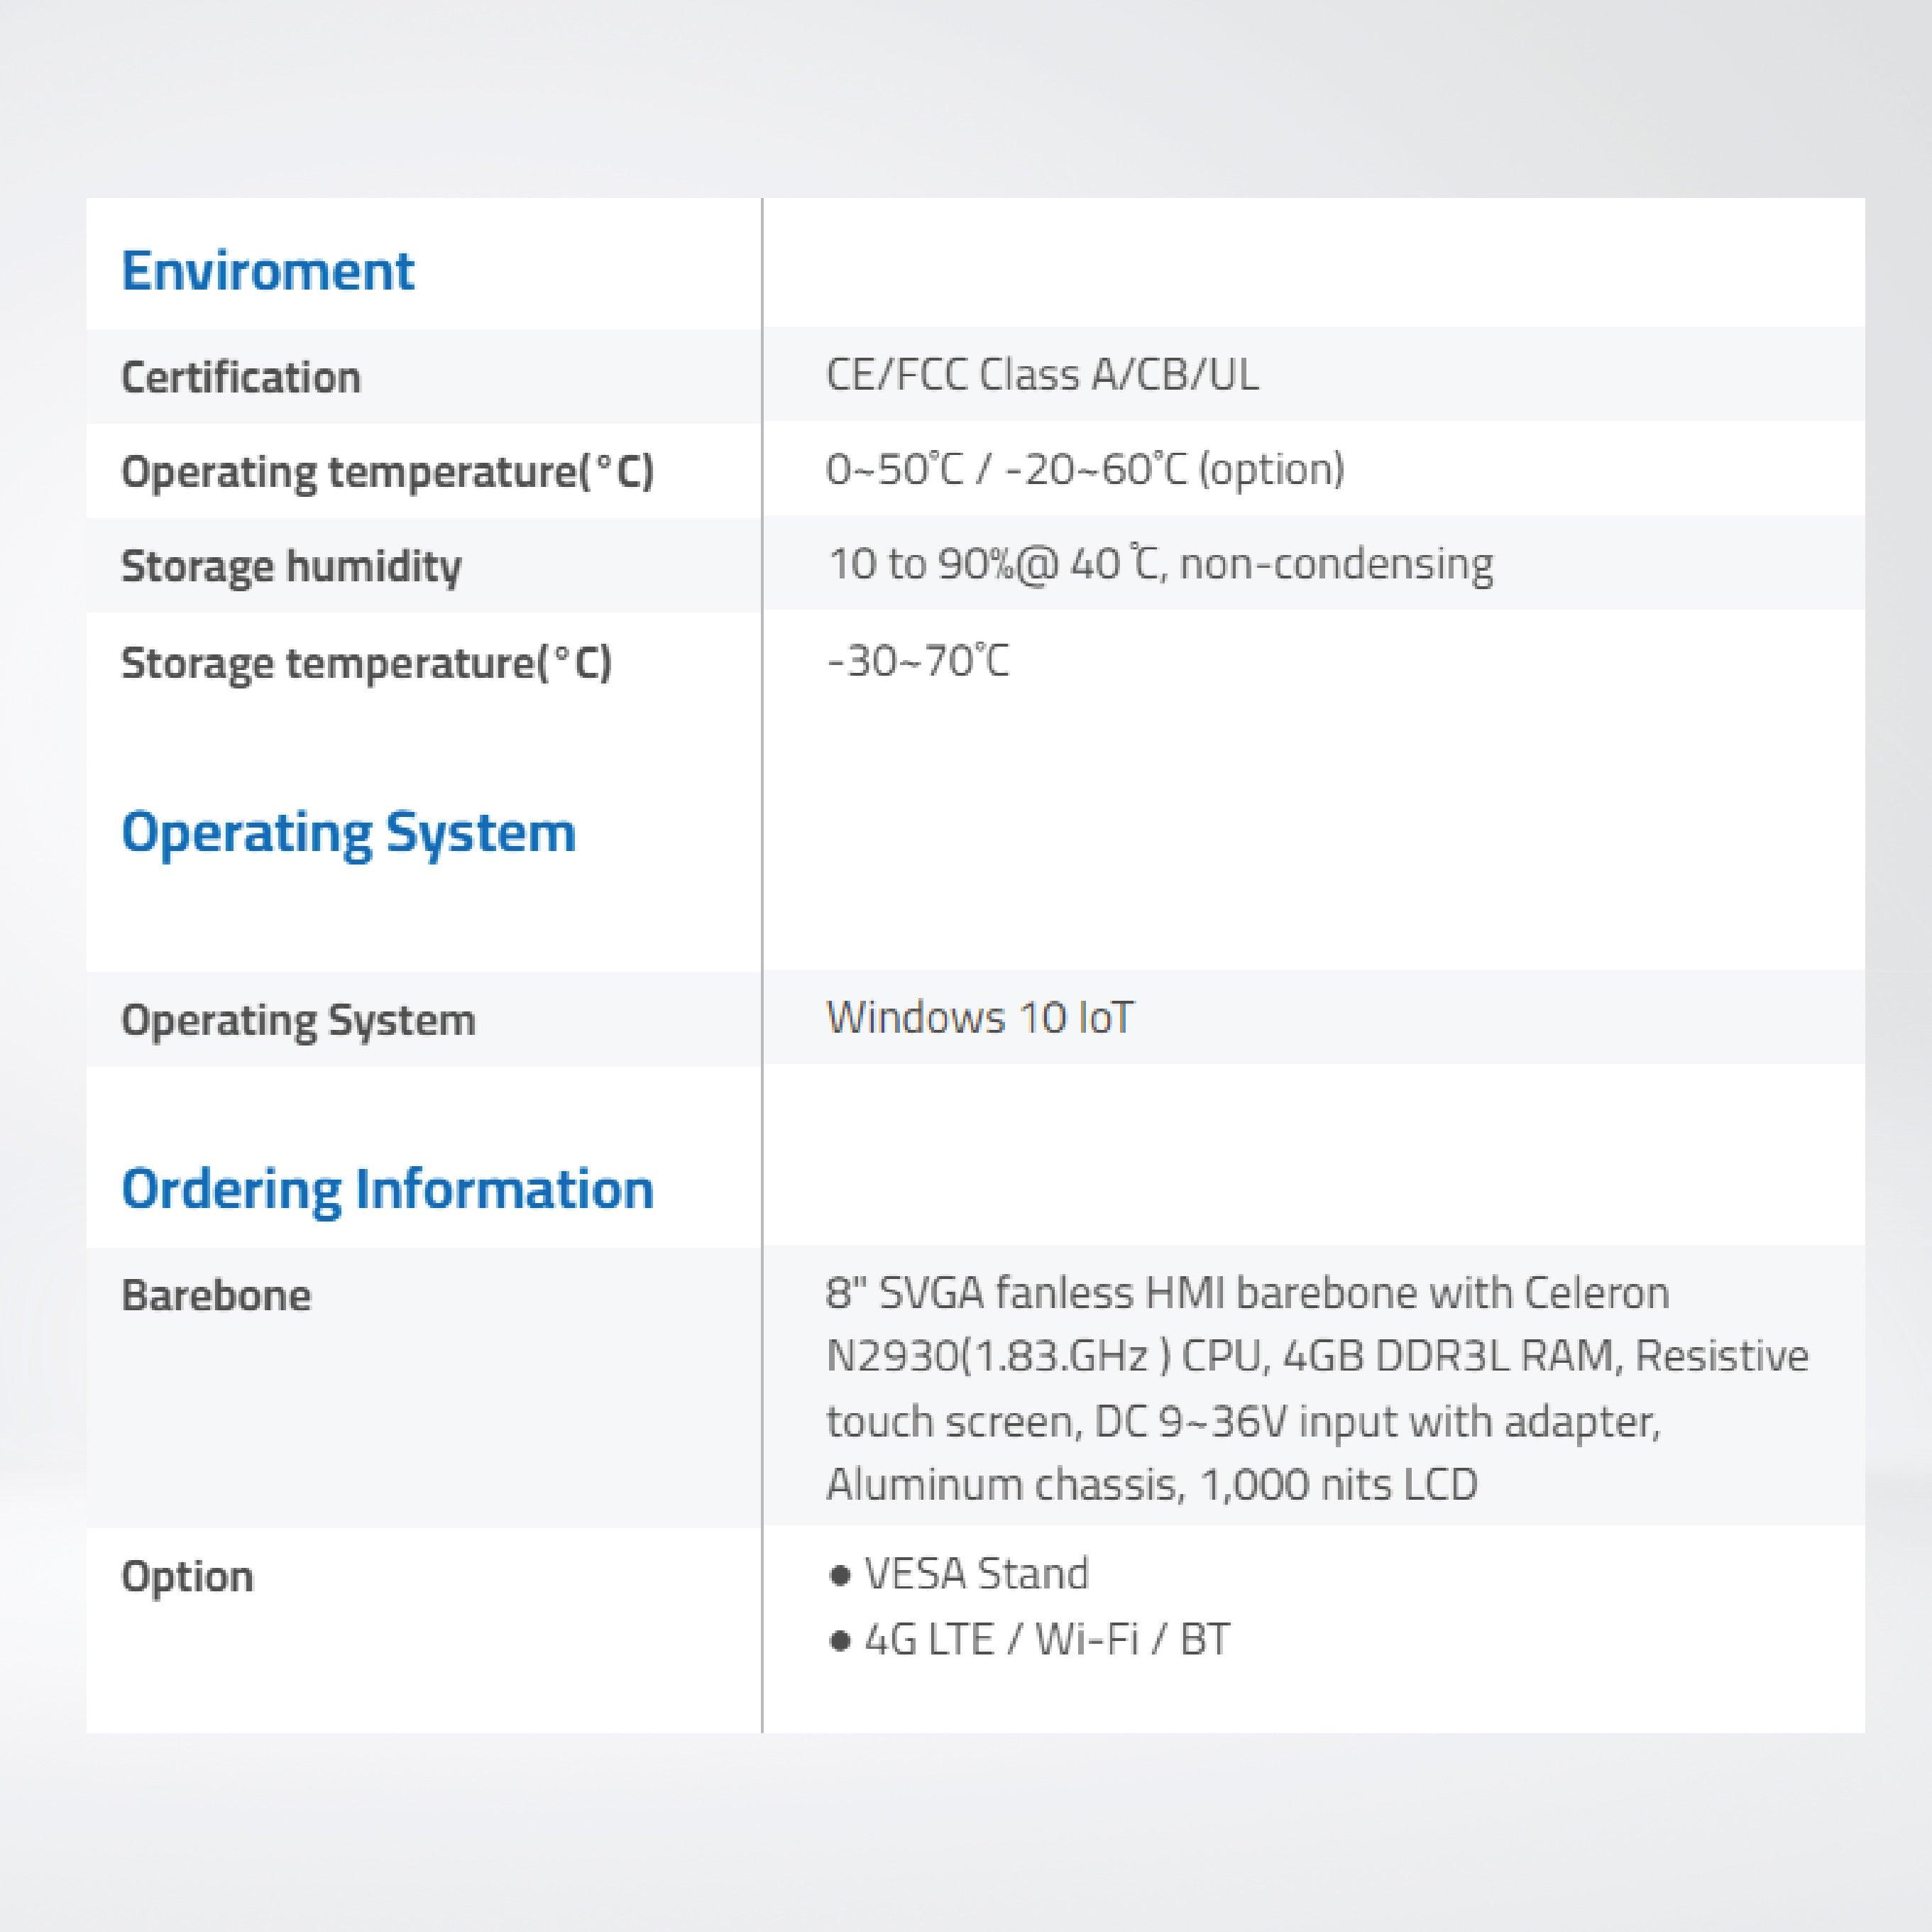This screenshot has height=1932, width=1932.
Task: Click the blue Operating System heading
Action: click(348, 833)
